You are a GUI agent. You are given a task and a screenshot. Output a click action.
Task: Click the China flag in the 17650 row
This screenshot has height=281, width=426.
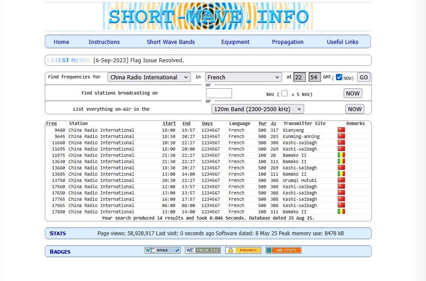click(341, 192)
